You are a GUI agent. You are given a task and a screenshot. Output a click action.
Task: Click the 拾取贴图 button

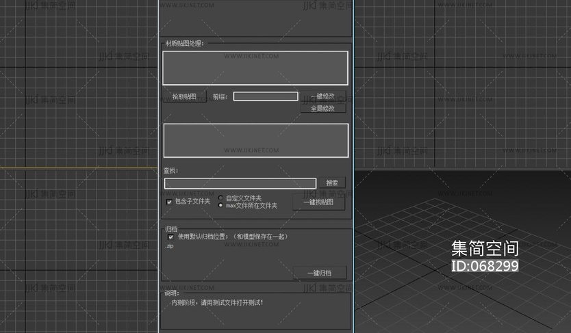coord(184,97)
